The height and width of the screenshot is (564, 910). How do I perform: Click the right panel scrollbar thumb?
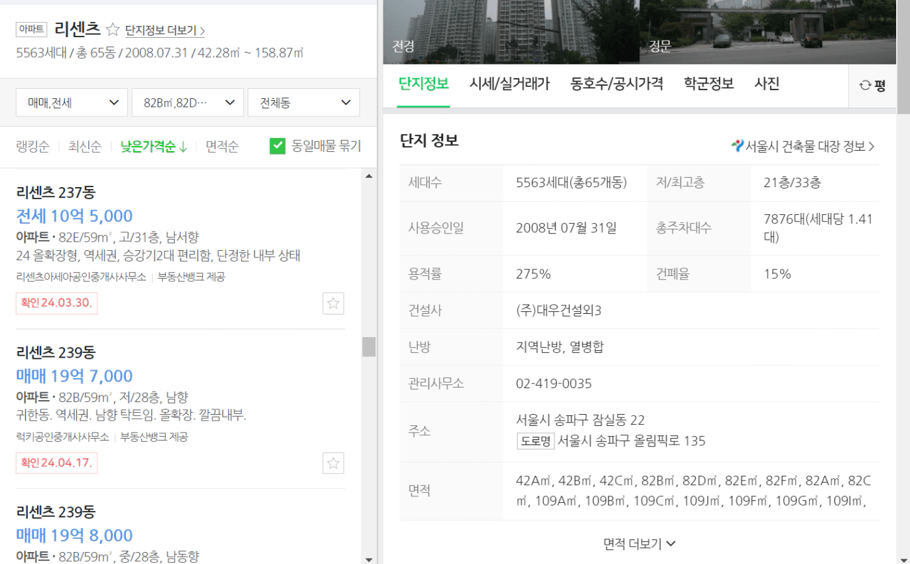click(x=903, y=56)
